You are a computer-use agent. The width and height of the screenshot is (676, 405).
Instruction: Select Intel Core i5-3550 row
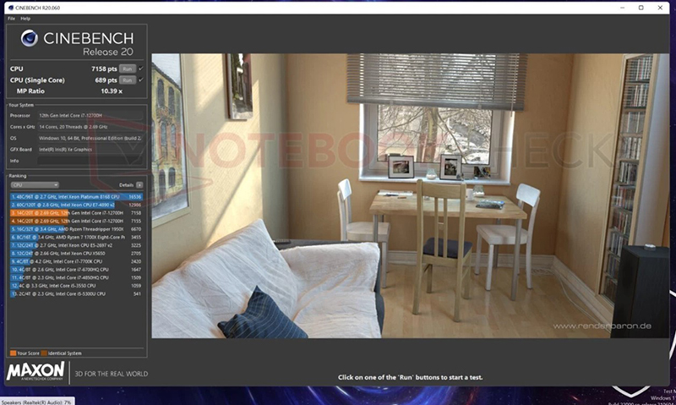click(x=76, y=286)
